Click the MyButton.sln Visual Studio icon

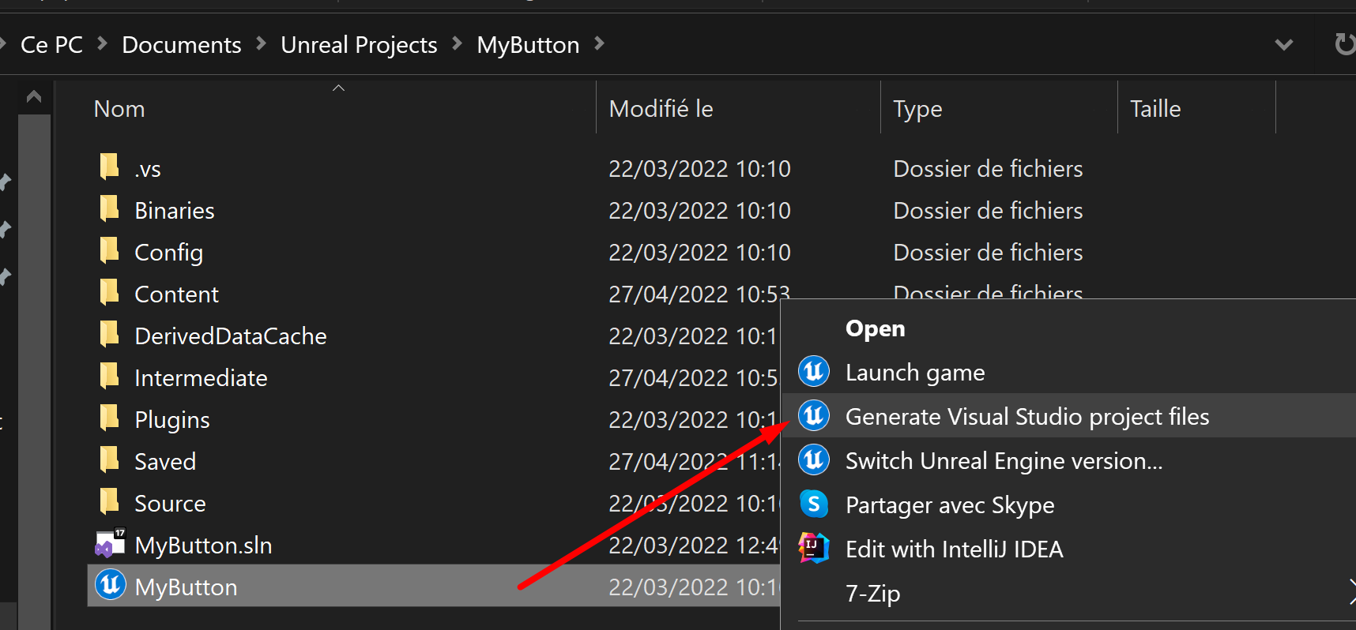(110, 544)
